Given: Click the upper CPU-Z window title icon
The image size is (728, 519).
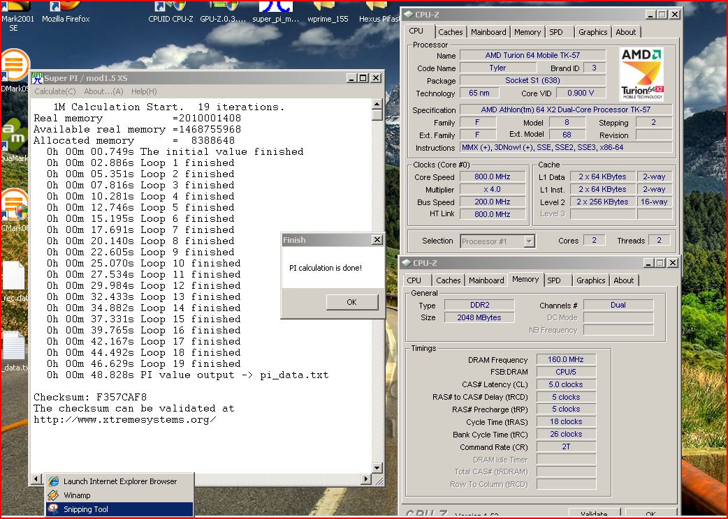Looking at the screenshot, I should (x=409, y=15).
